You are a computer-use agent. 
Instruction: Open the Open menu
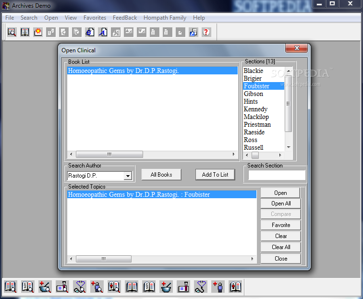pyautogui.click(x=51, y=18)
